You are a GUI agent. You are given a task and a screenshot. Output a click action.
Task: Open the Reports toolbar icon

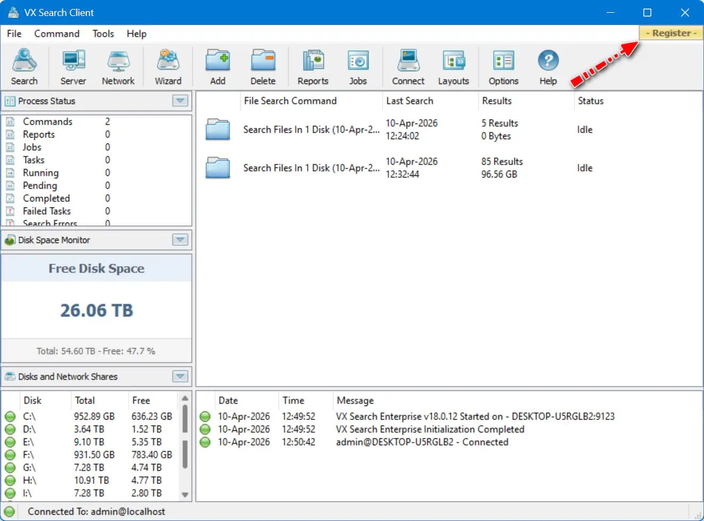[x=313, y=67]
